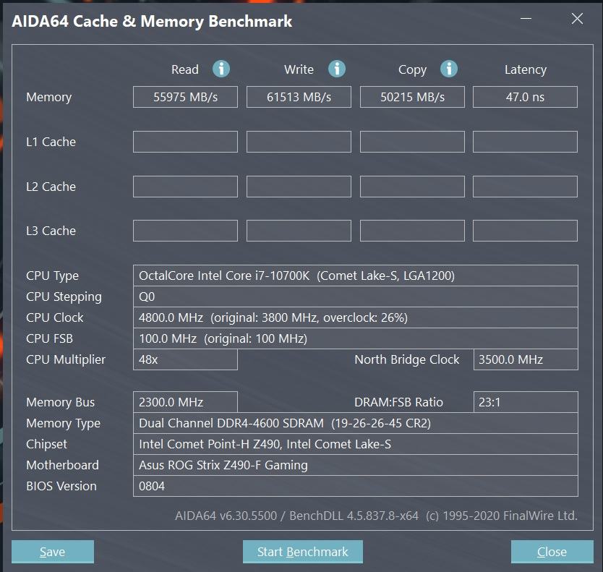Image resolution: width=603 pixels, height=572 pixels.
Task: Select Memory Copy value 50215 MB/s
Action: point(412,97)
